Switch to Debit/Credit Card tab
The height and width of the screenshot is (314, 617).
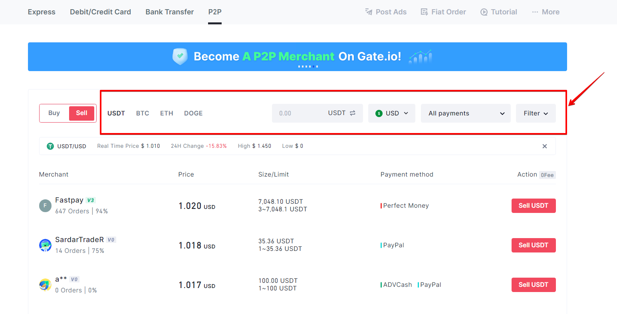click(x=100, y=12)
